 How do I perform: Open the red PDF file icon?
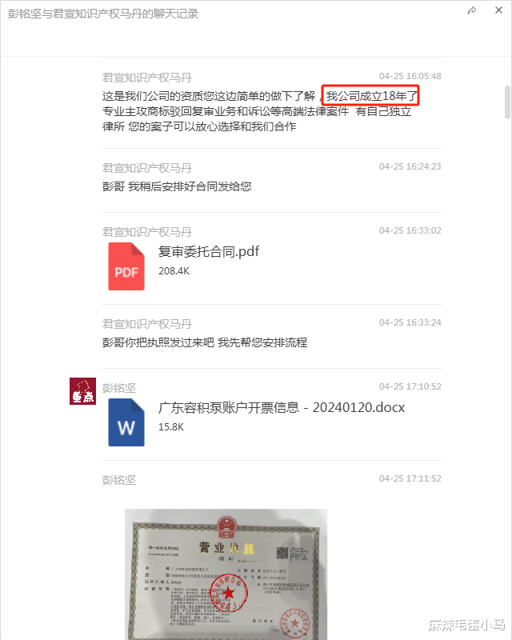tap(126, 266)
